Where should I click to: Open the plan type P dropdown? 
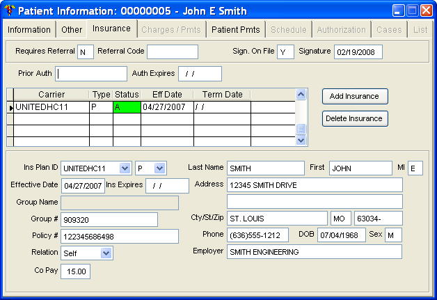(x=159, y=168)
